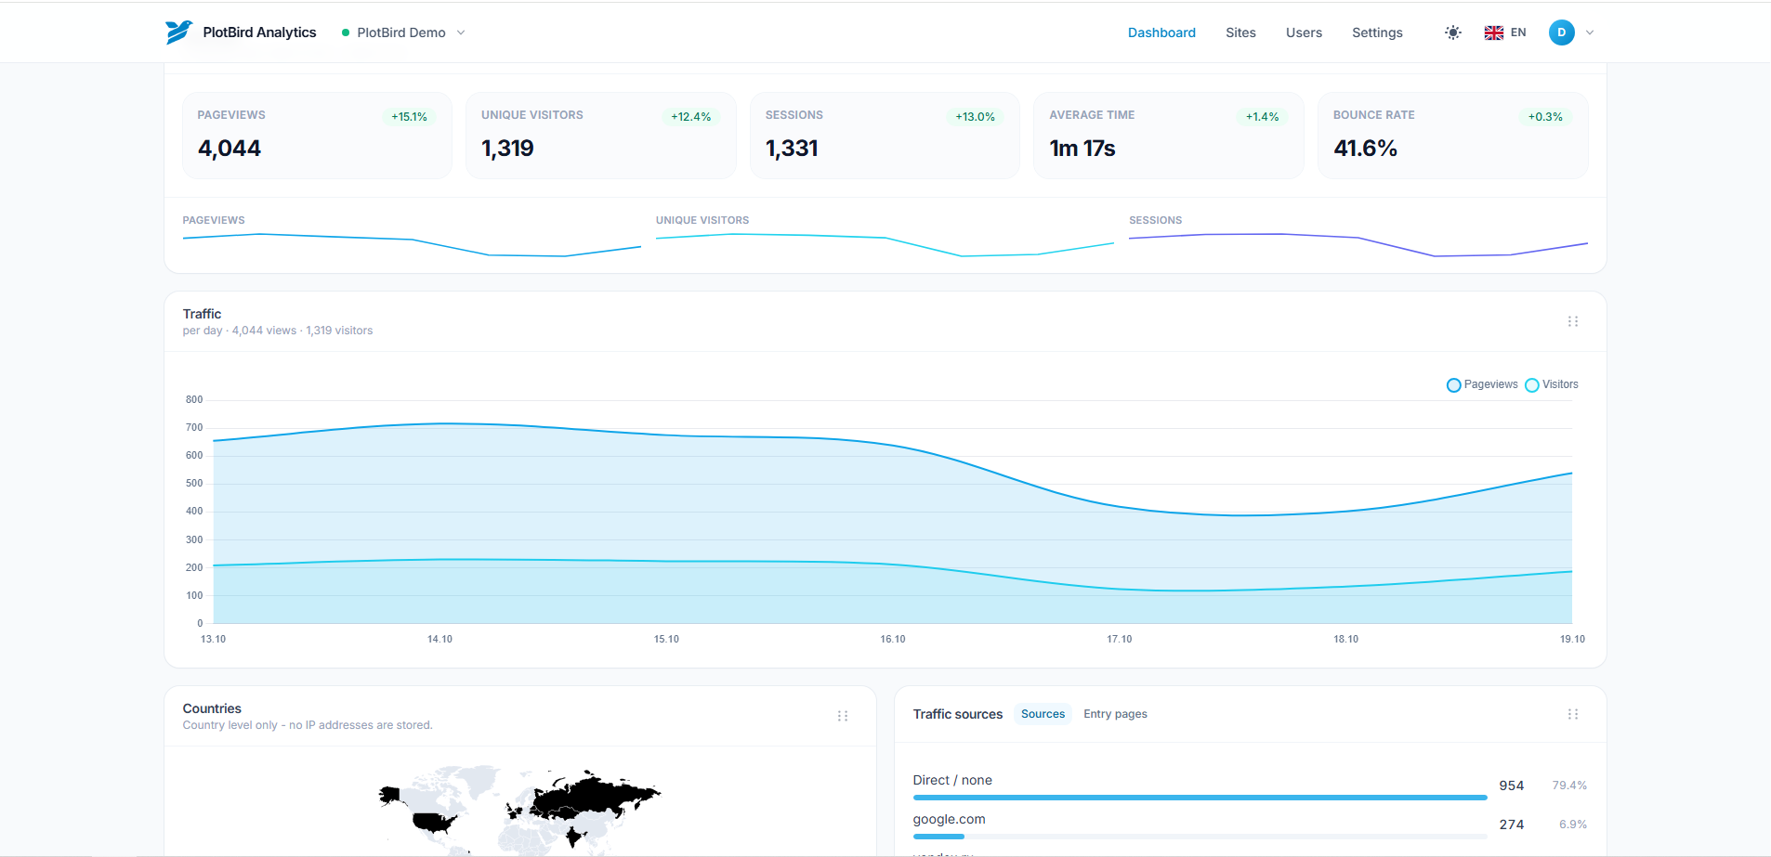Image resolution: width=1771 pixels, height=857 pixels.
Task: Toggle the Visitors series in legend
Action: [1552, 384]
